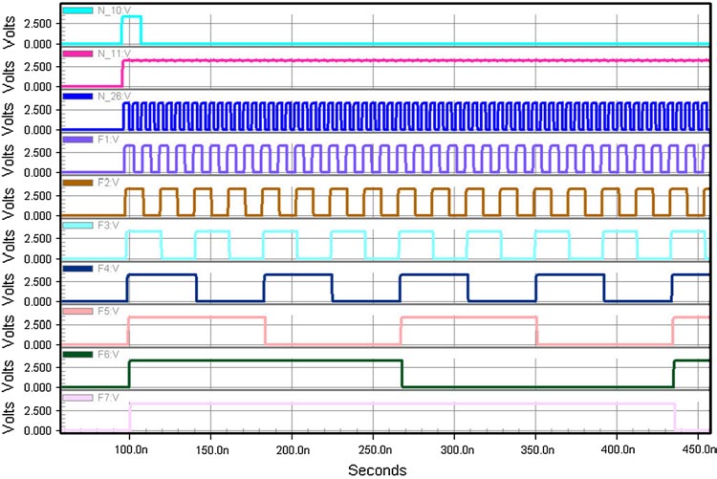Click the lavender F7:V legend swatch
The image size is (717, 479).
77,397
